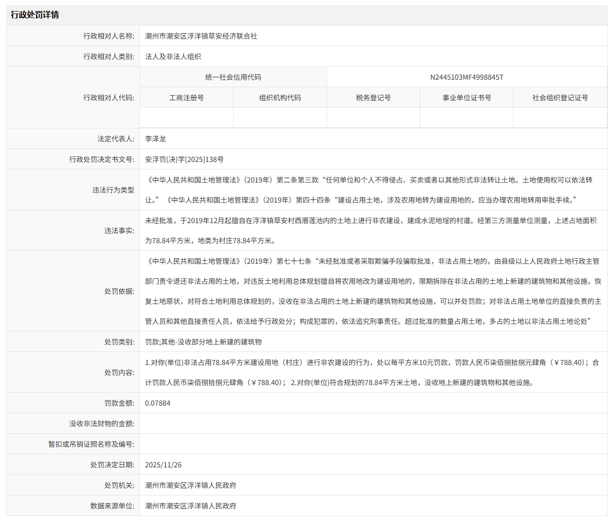Click the 处罚依据 row label

coord(119,291)
